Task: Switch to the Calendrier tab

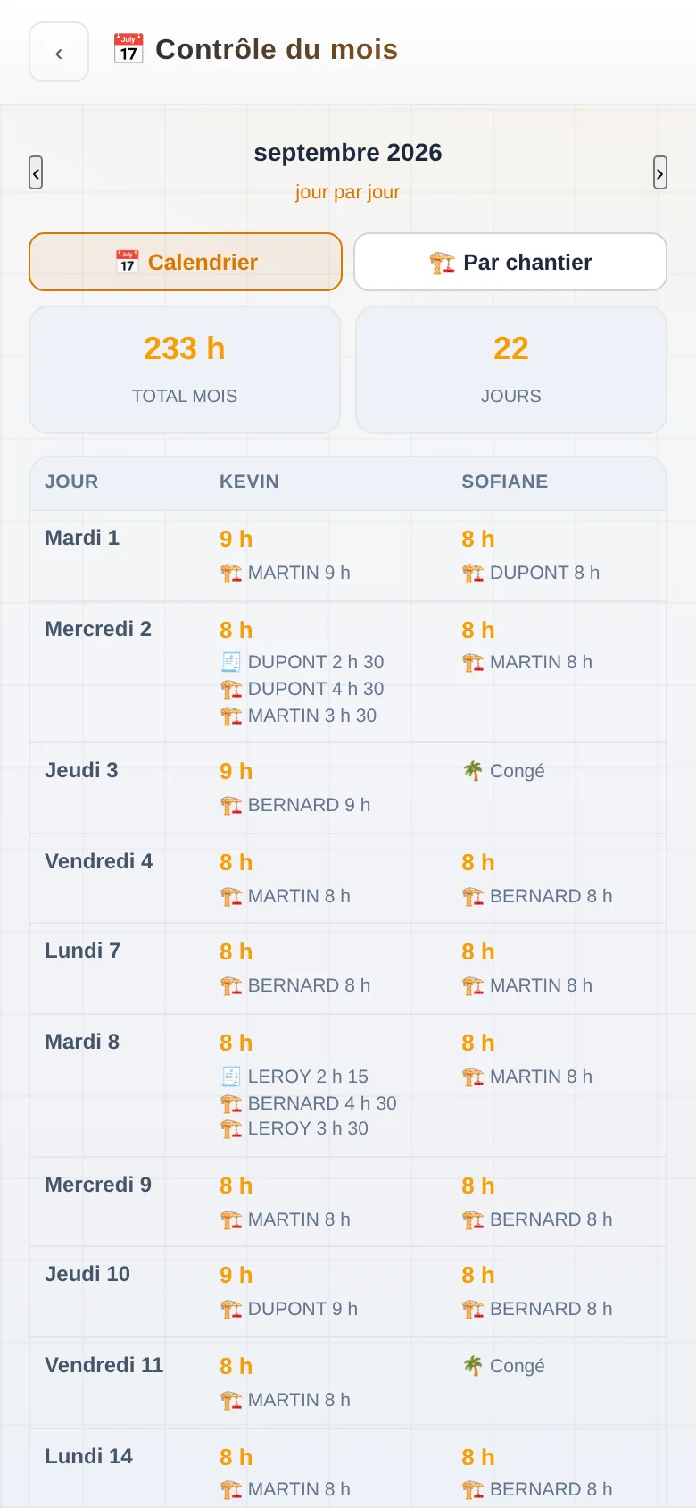Action: click(x=186, y=262)
